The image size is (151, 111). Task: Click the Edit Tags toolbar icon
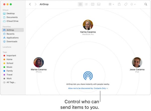coord(126,4)
